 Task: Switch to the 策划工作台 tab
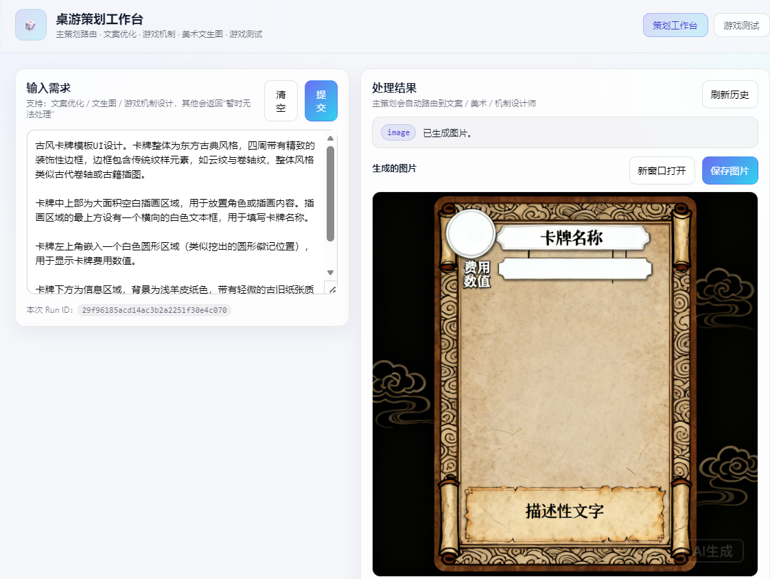[x=675, y=25]
